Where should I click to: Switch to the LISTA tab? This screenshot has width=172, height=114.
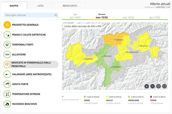tap(40, 6)
